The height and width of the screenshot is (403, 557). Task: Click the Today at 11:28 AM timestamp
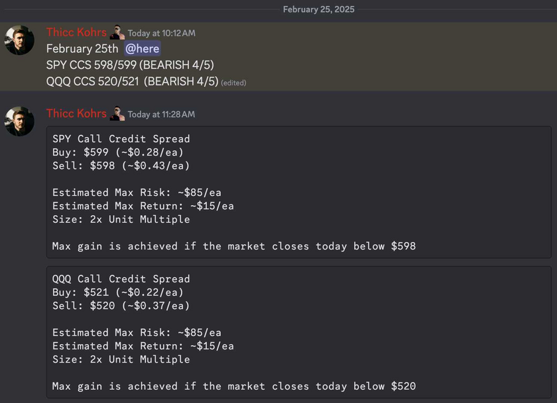[161, 114]
